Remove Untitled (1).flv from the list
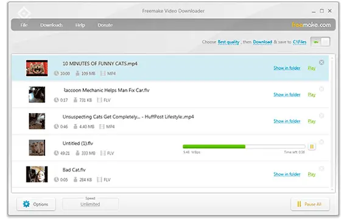This screenshot has width=347, height=219. tap(321, 142)
